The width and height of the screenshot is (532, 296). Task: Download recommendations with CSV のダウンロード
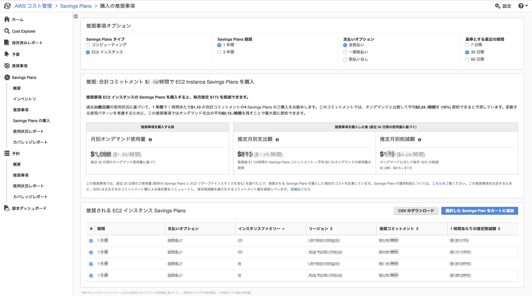click(416, 211)
